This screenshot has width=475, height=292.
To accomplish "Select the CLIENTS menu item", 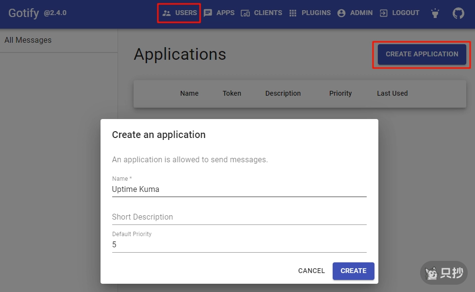I will click(x=268, y=13).
